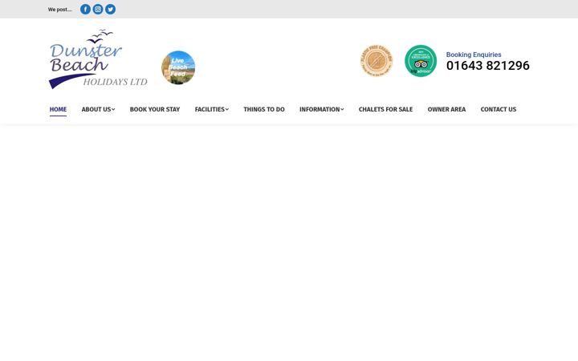The height and width of the screenshot is (361, 578).
Task: Open the Instagram profile icon
Action: click(98, 9)
